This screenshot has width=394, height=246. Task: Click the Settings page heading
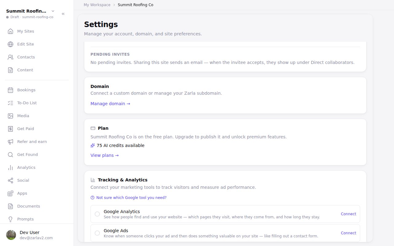pyautogui.click(x=101, y=24)
